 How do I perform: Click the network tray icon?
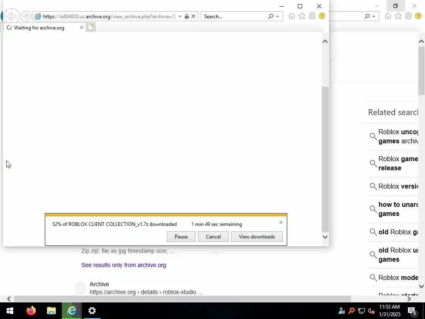click(361, 311)
